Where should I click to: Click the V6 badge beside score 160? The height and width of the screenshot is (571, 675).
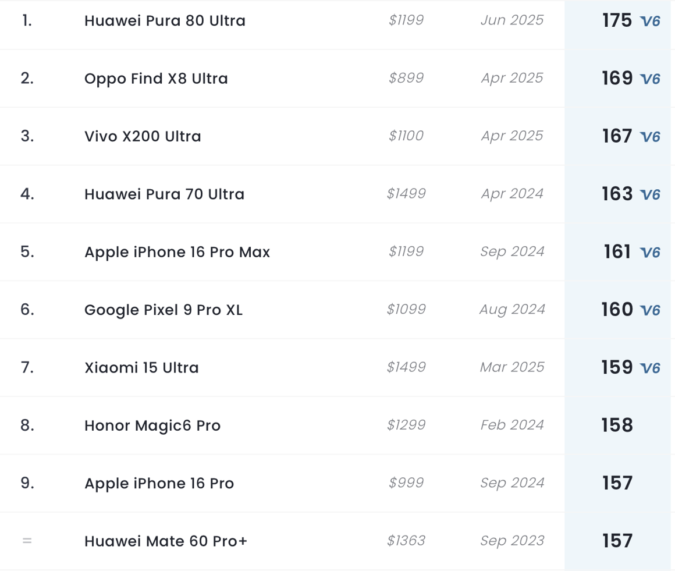(x=650, y=310)
